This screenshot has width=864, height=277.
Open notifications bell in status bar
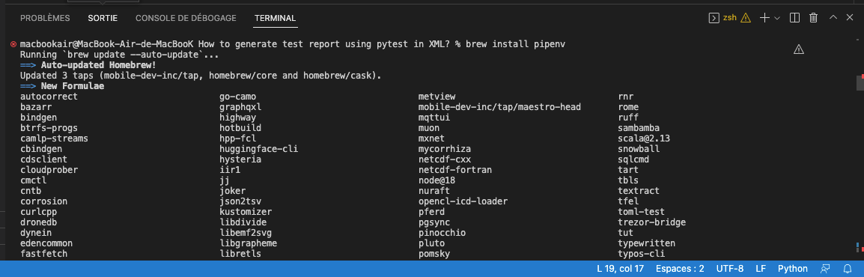pos(848,269)
